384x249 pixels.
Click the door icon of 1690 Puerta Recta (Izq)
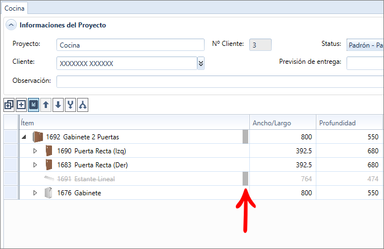pyautogui.click(x=49, y=151)
